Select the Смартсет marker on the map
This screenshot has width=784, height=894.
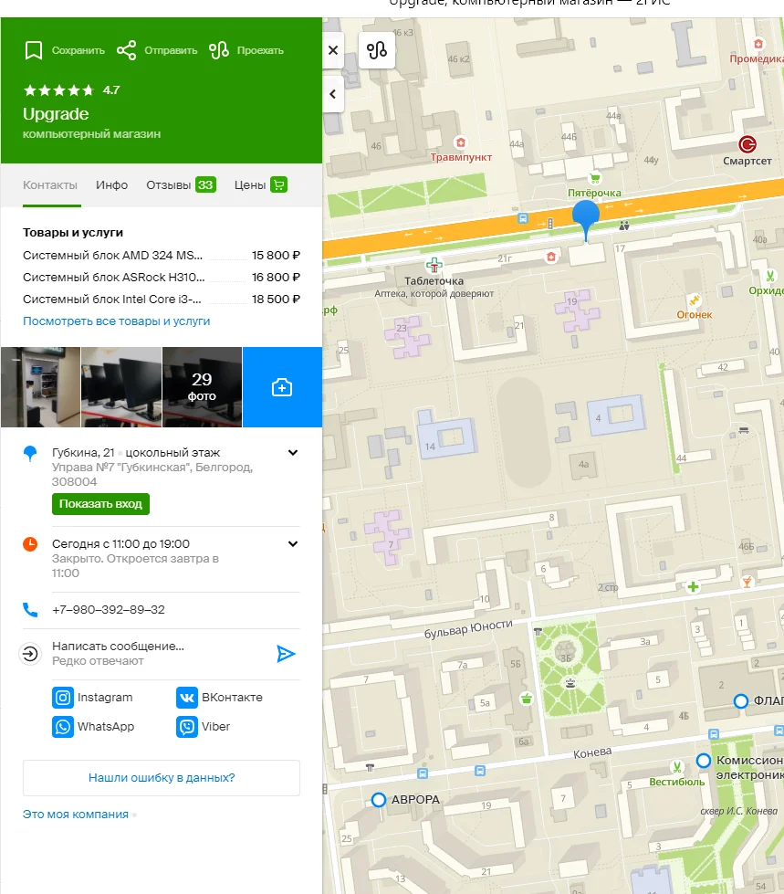click(x=747, y=144)
